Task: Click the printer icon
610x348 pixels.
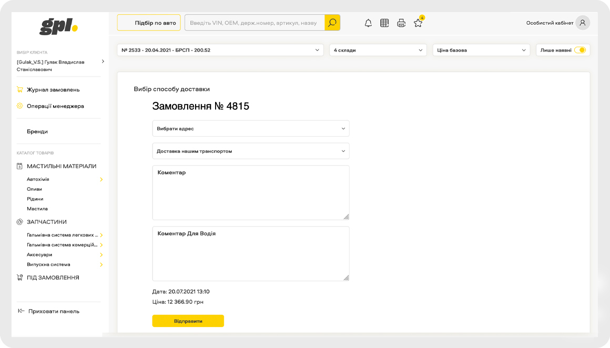Action: [x=401, y=23]
